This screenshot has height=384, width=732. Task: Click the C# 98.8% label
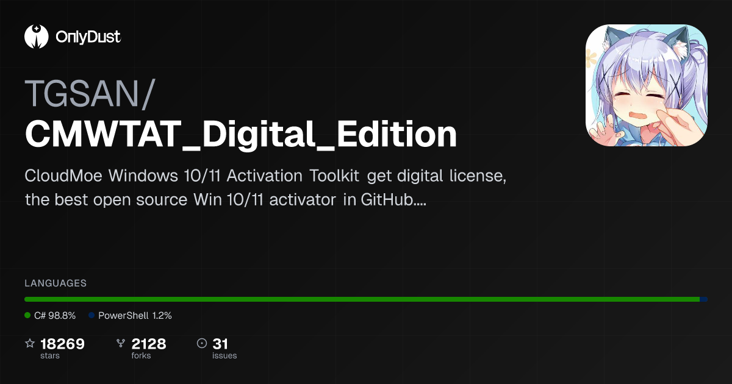pos(55,316)
